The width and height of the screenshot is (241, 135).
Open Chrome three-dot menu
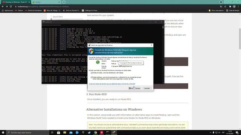pos(238,7)
